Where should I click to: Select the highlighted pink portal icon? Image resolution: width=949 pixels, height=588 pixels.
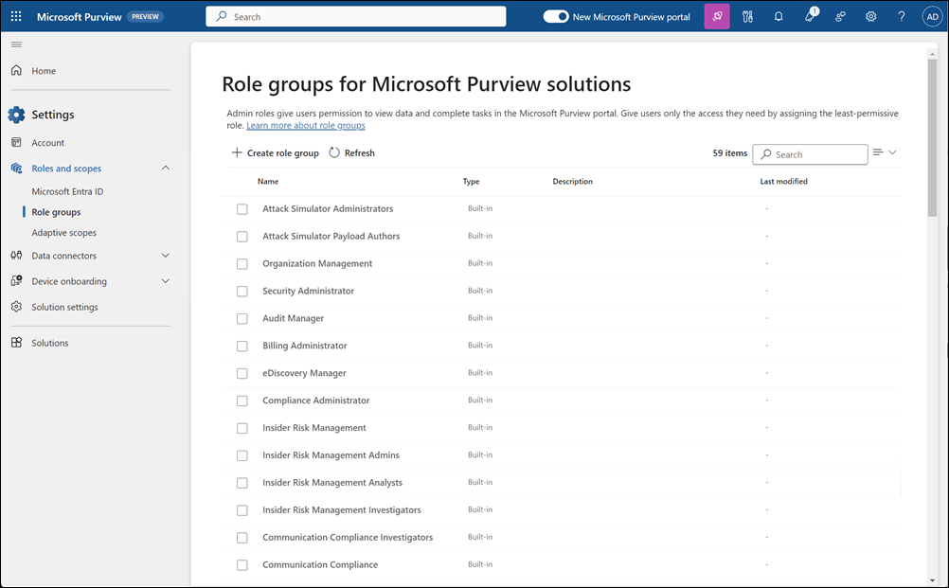[716, 16]
